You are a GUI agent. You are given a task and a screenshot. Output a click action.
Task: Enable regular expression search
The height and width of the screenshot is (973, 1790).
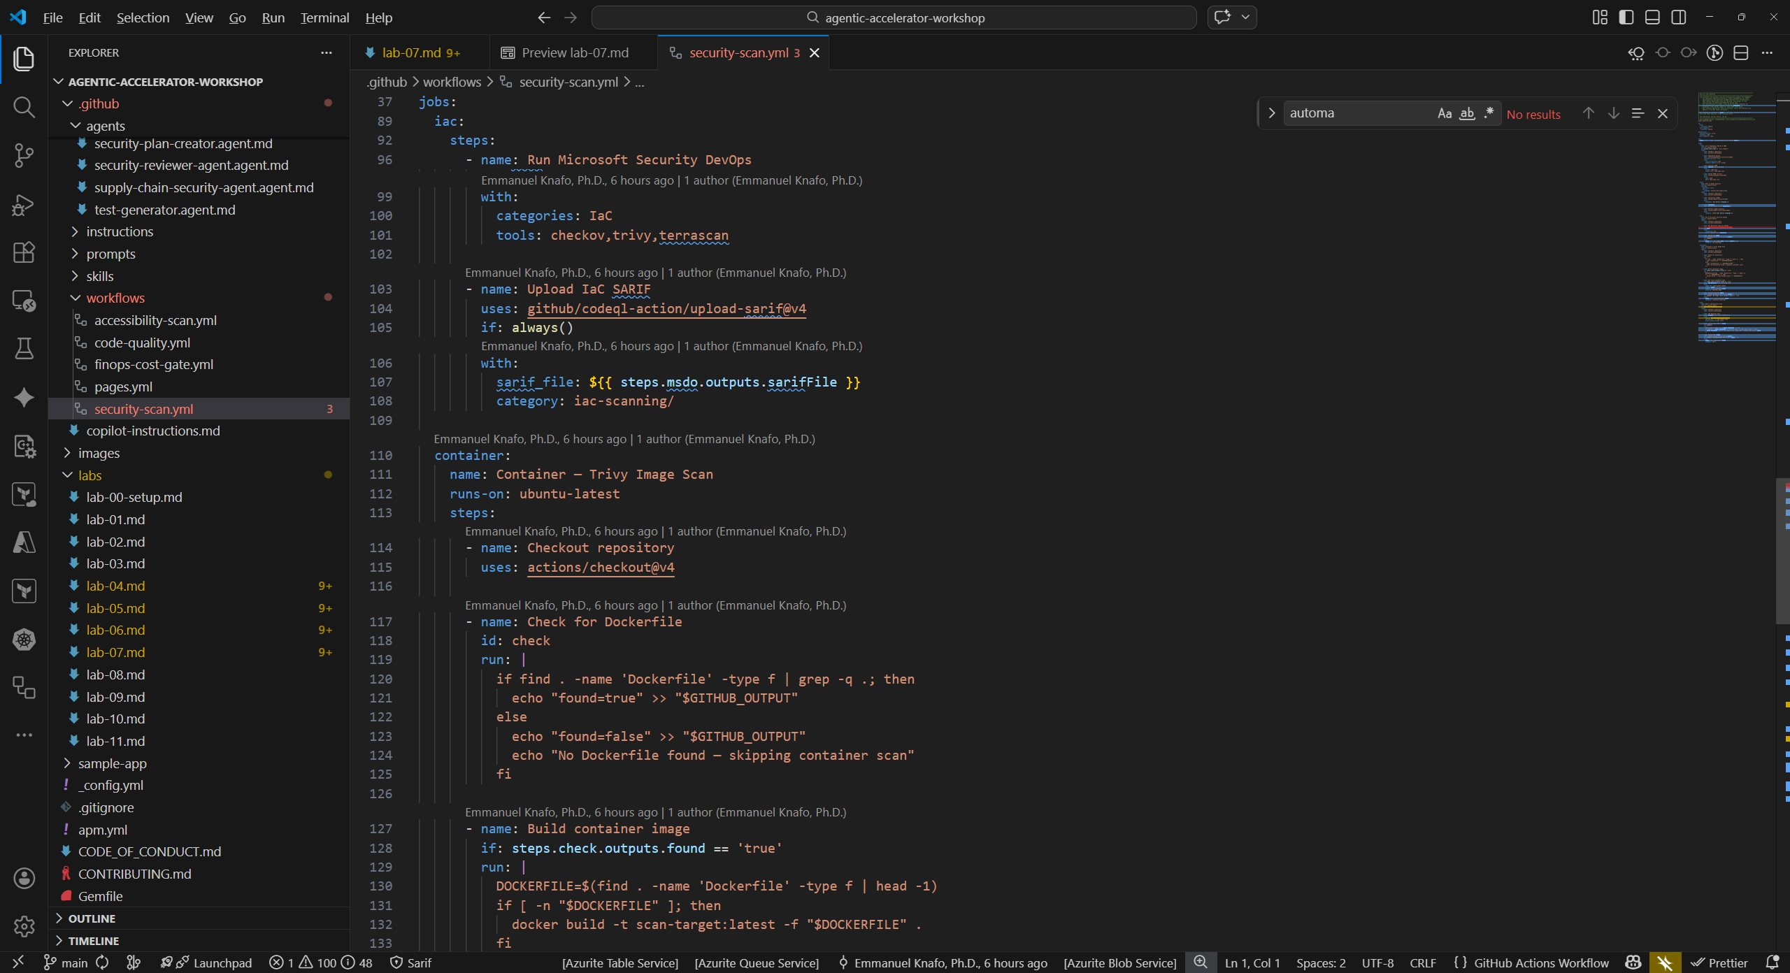pos(1489,113)
